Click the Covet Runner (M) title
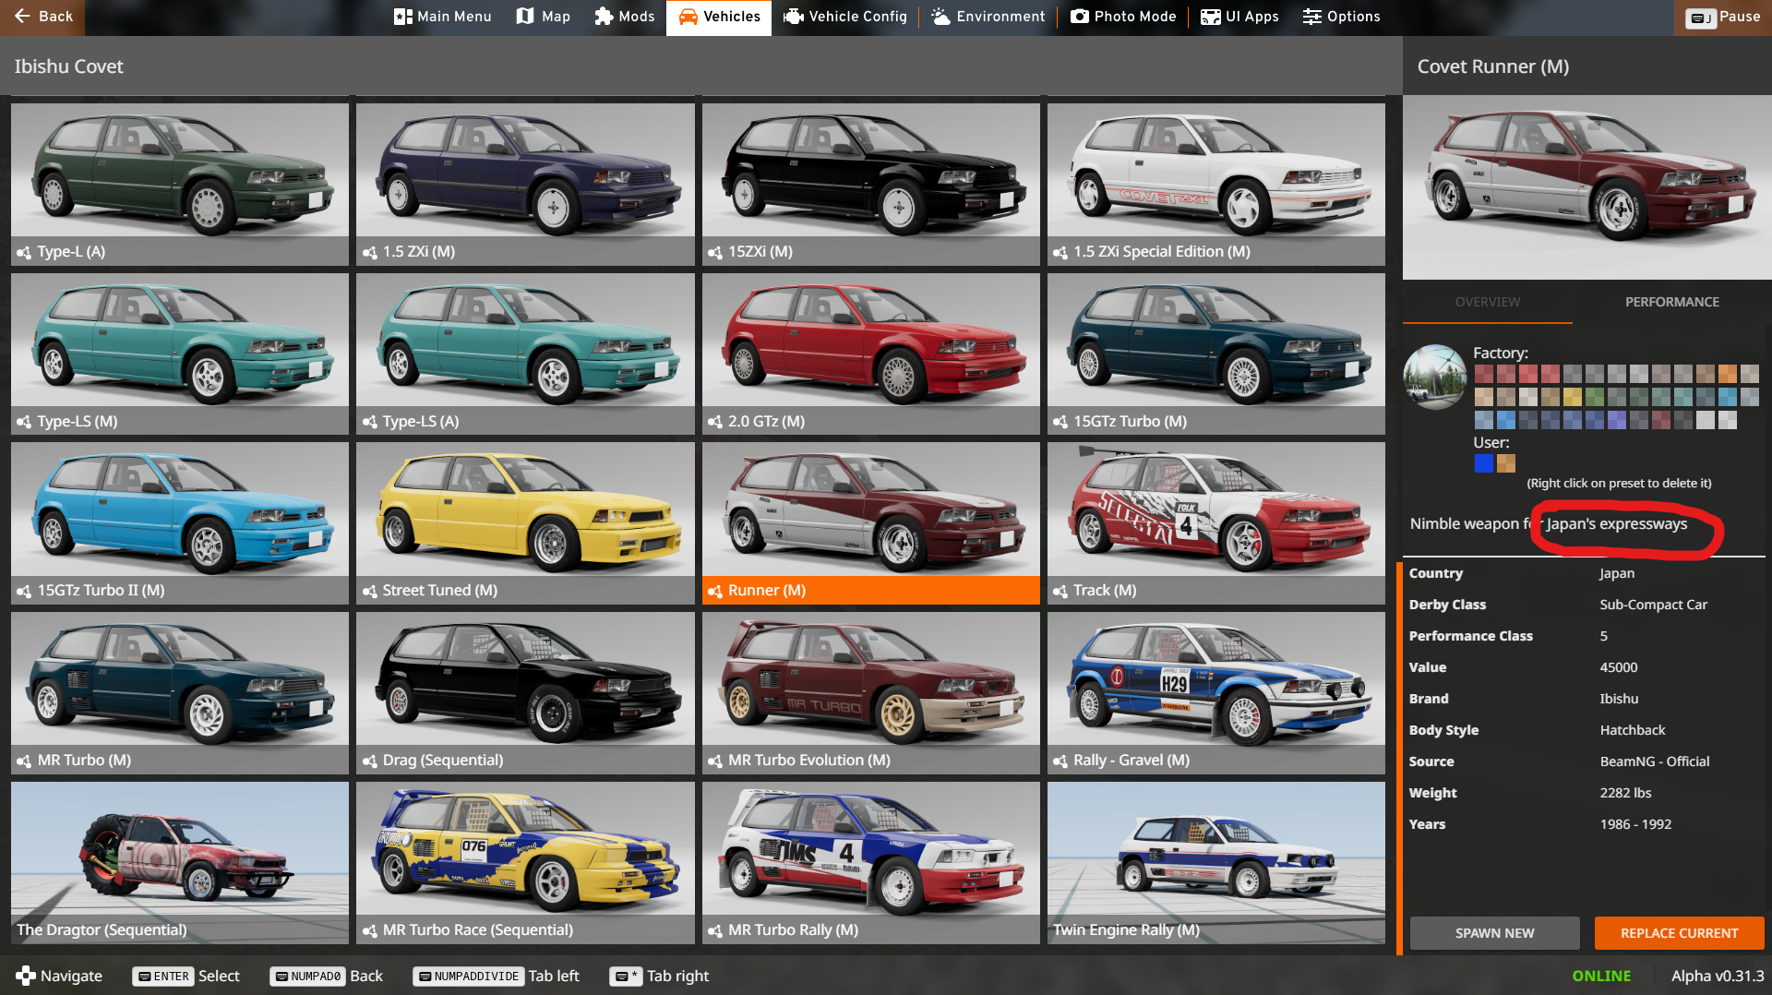This screenshot has width=1772, height=995. coord(1492,66)
